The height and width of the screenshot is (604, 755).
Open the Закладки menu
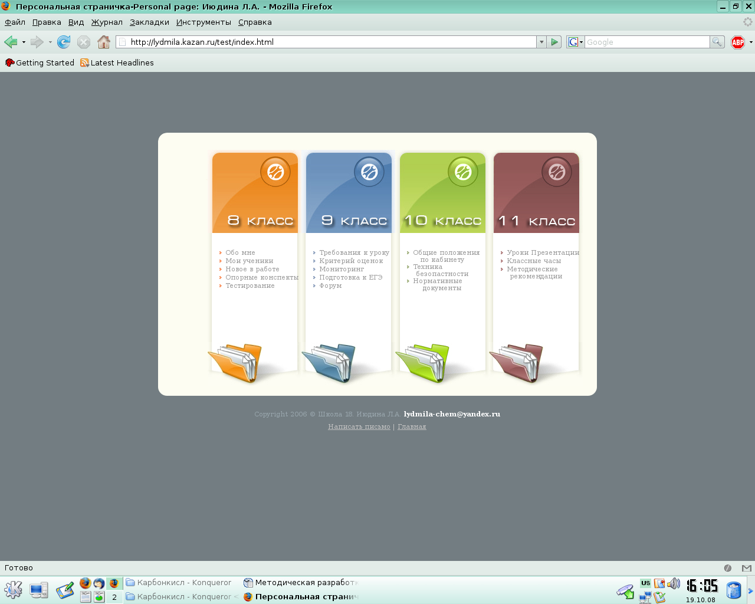pos(149,22)
